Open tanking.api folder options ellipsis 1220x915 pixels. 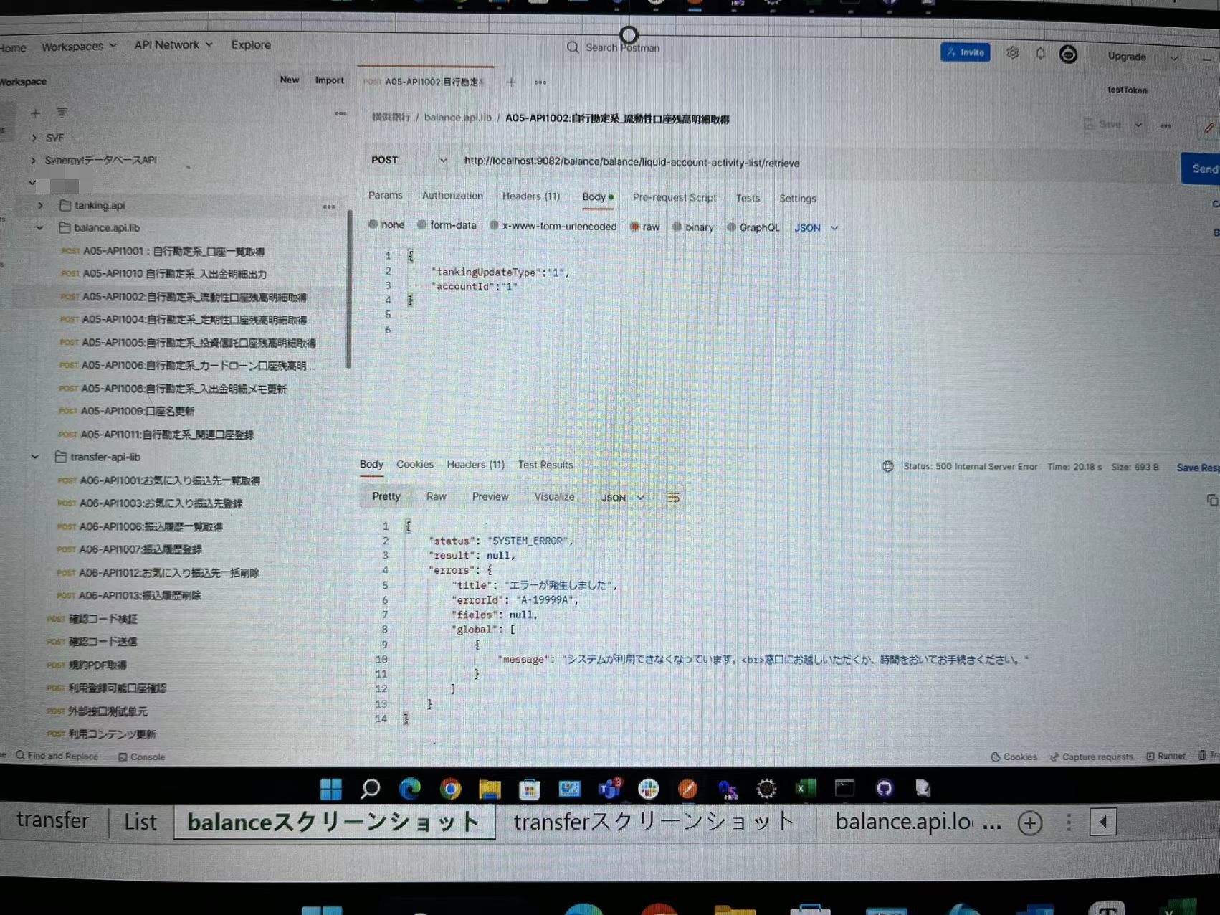tap(329, 207)
